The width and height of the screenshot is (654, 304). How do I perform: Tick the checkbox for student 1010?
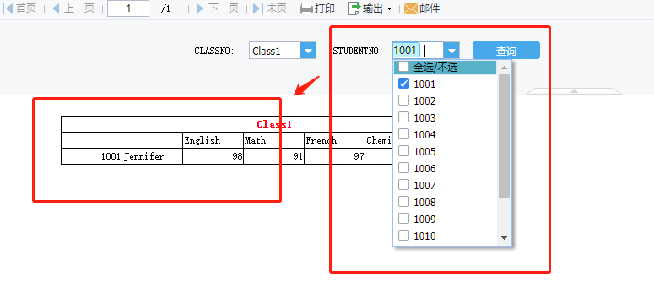pyautogui.click(x=403, y=236)
